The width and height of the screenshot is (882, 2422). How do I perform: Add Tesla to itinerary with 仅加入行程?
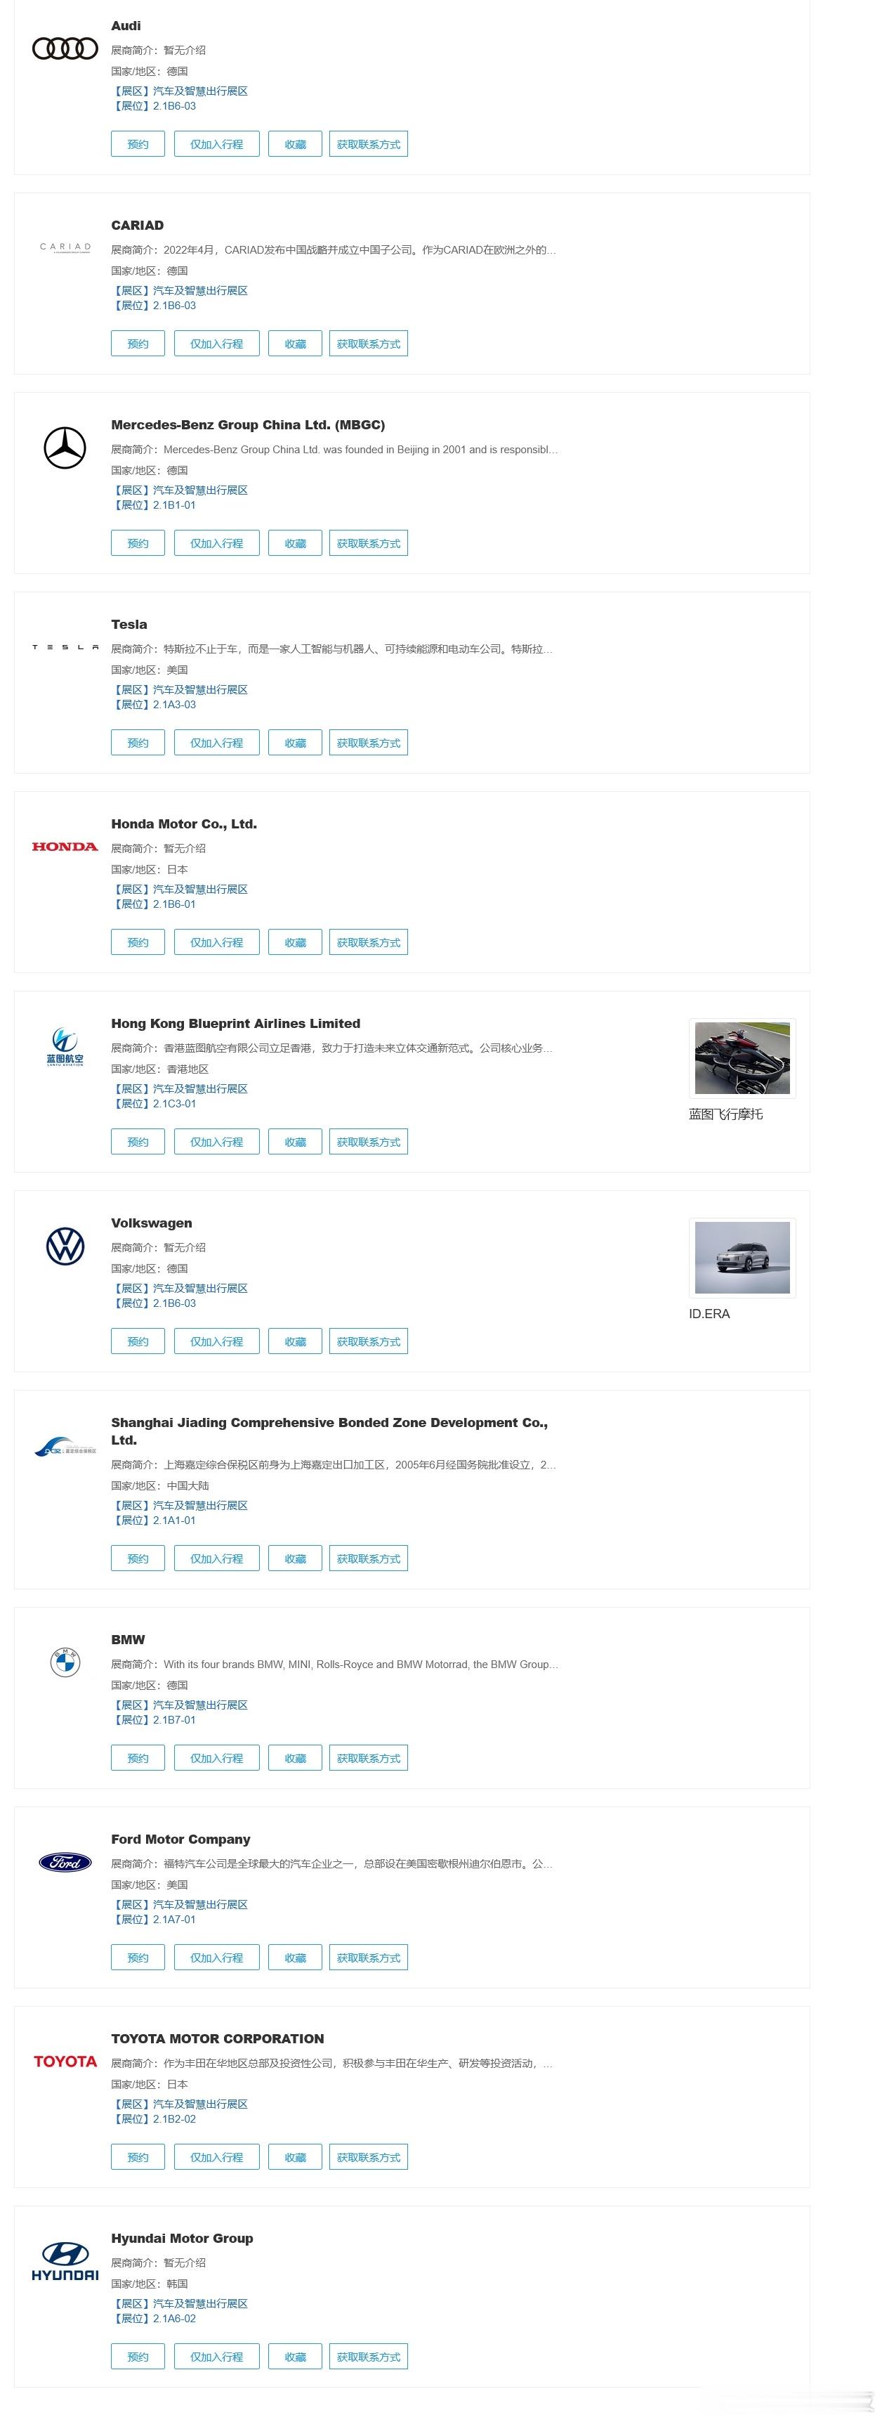[217, 743]
